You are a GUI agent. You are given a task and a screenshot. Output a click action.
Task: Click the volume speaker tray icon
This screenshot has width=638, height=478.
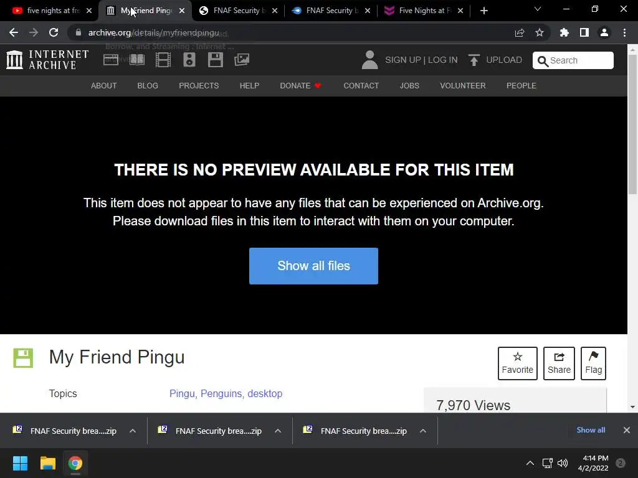[x=563, y=463]
